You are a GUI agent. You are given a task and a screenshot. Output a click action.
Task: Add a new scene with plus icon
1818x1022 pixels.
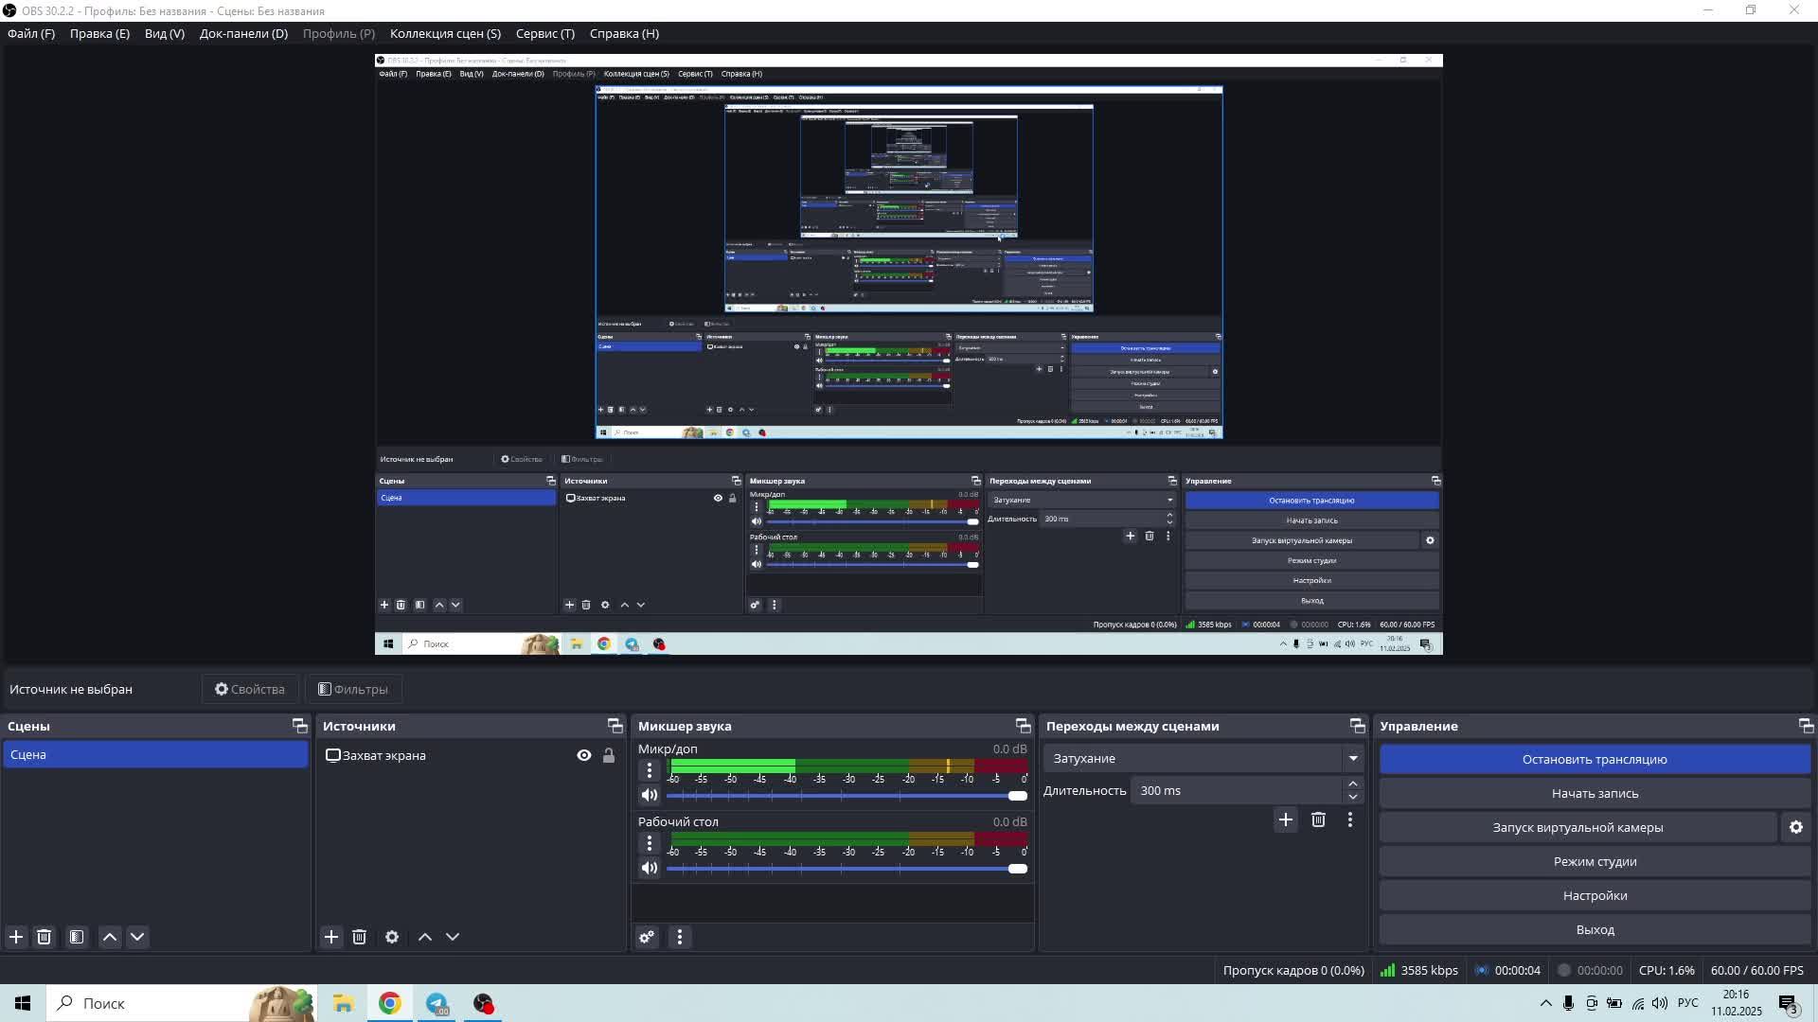(x=16, y=937)
